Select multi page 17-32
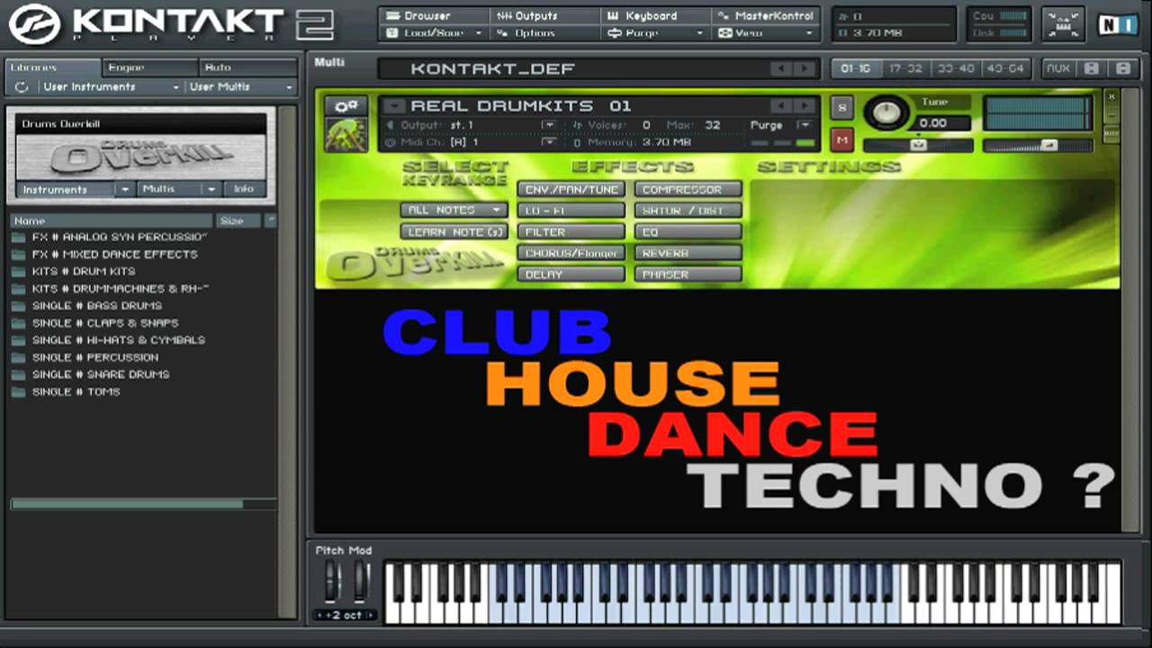 (905, 68)
